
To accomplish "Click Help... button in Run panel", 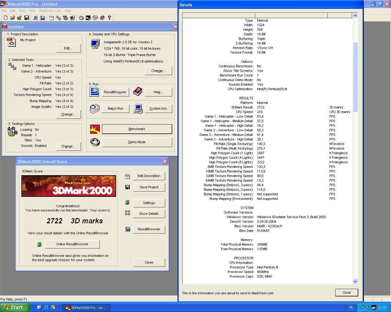I will 158,92.
